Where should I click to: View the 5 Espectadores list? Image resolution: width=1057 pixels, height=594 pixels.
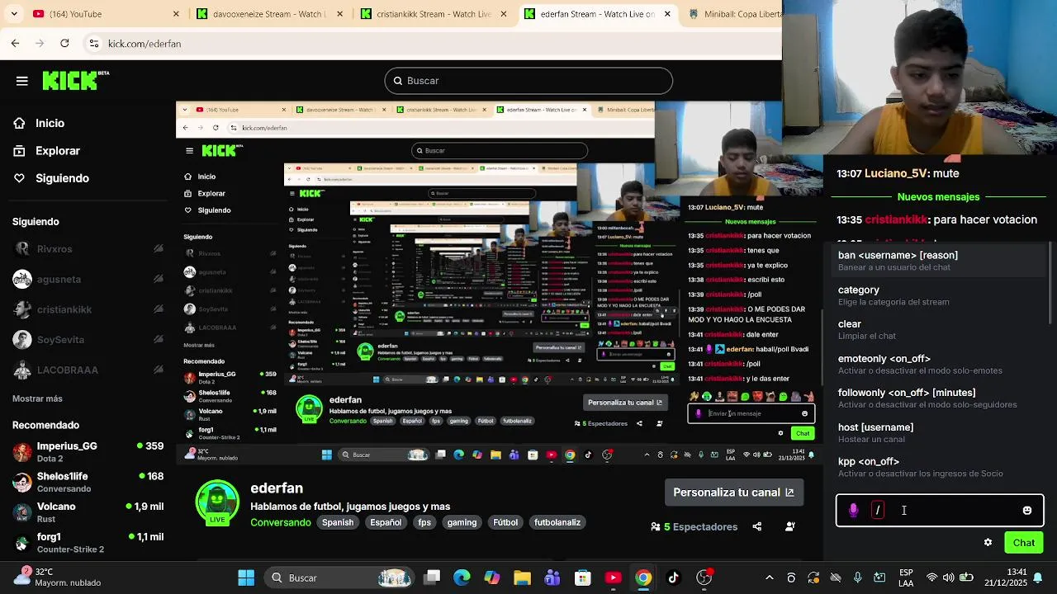[x=694, y=526]
